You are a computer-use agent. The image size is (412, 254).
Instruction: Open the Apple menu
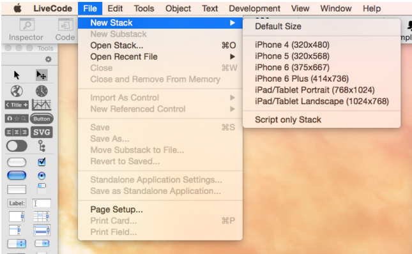point(17,9)
